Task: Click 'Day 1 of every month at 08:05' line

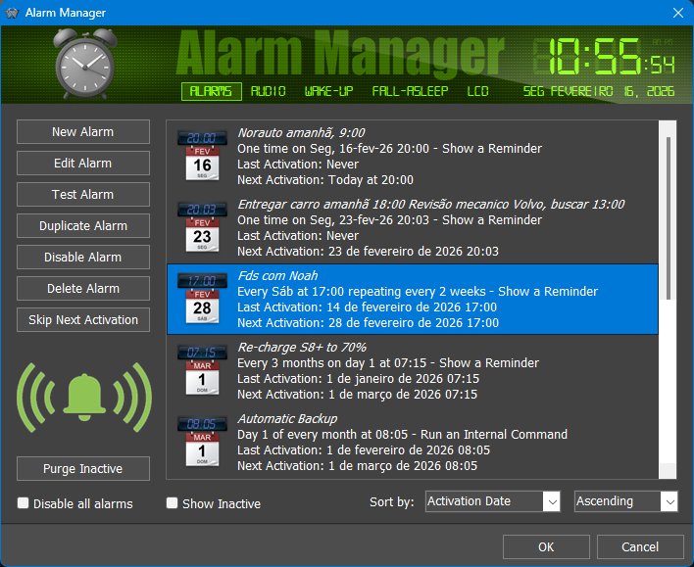Action: coord(402,435)
